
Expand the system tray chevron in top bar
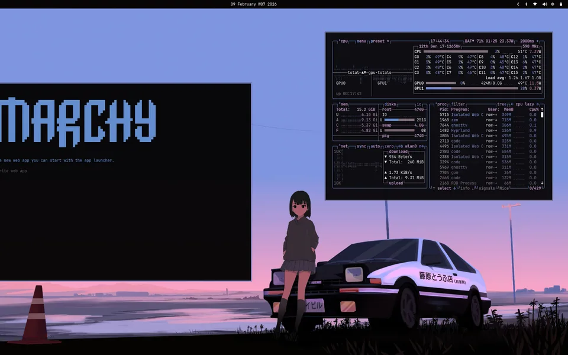(x=518, y=4)
